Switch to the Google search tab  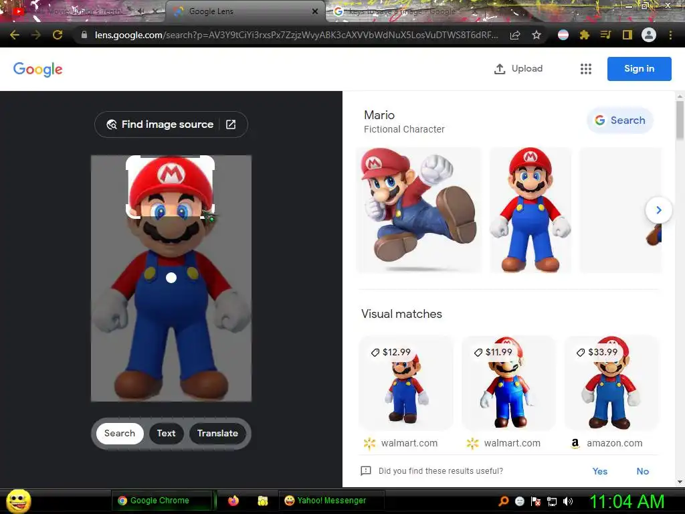402,11
